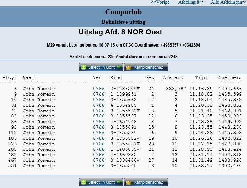Image resolution: width=247 pixels, height=188 pixels.
Task: Click the Afstand column header
Action: pyautogui.click(x=173, y=77)
